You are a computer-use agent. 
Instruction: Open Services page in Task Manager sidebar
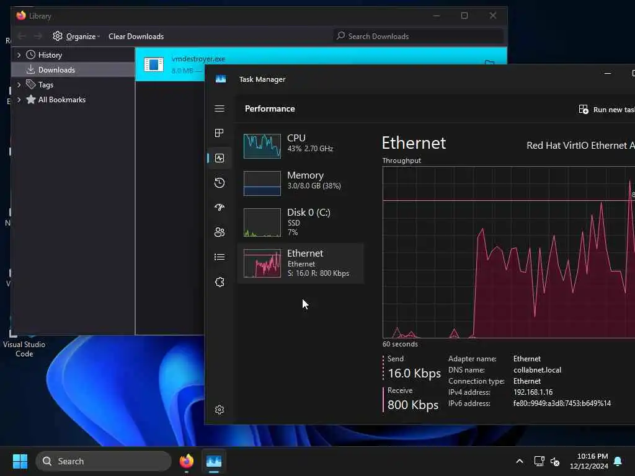pyautogui.click(x=220, y=282)
